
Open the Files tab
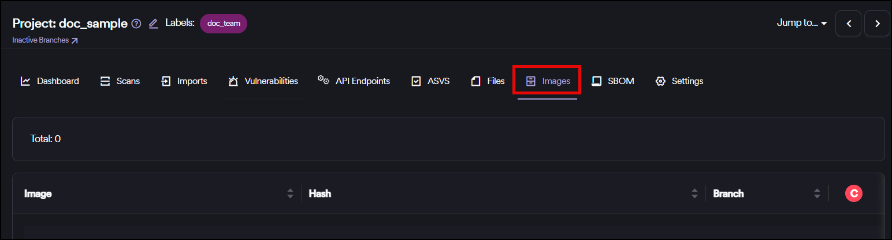click(x=488, y=81)
